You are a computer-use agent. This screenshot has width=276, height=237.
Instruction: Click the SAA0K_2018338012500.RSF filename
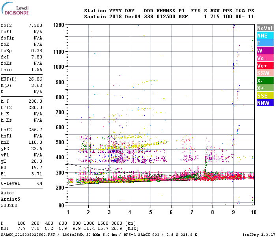coord(28,235)
